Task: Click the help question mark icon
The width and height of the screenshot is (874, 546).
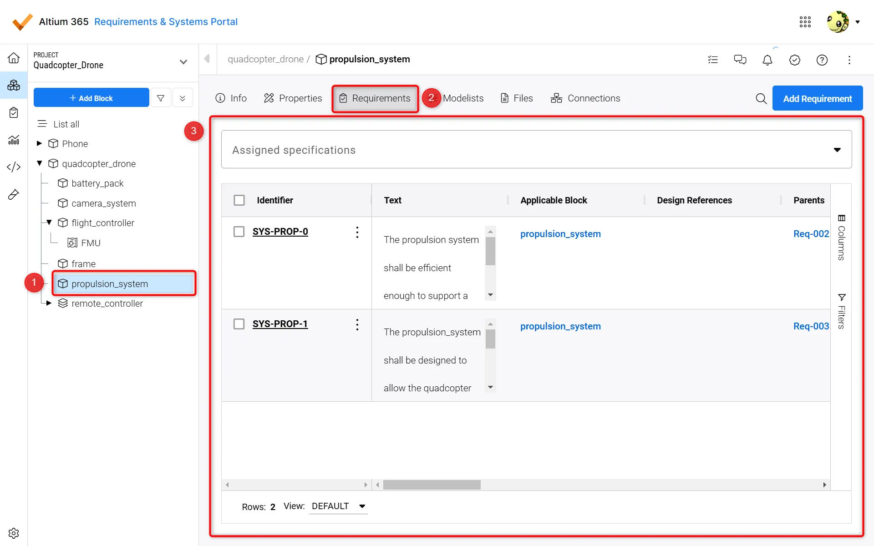Action: click(x=822, y=60)
